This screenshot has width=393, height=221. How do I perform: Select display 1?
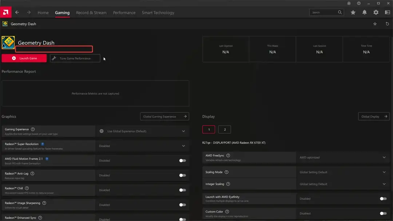[x=209, y=130]
